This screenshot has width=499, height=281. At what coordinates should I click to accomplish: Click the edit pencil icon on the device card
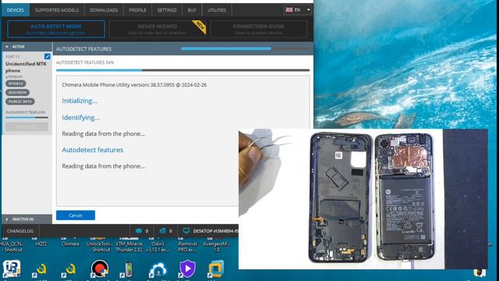click(47, 56)
